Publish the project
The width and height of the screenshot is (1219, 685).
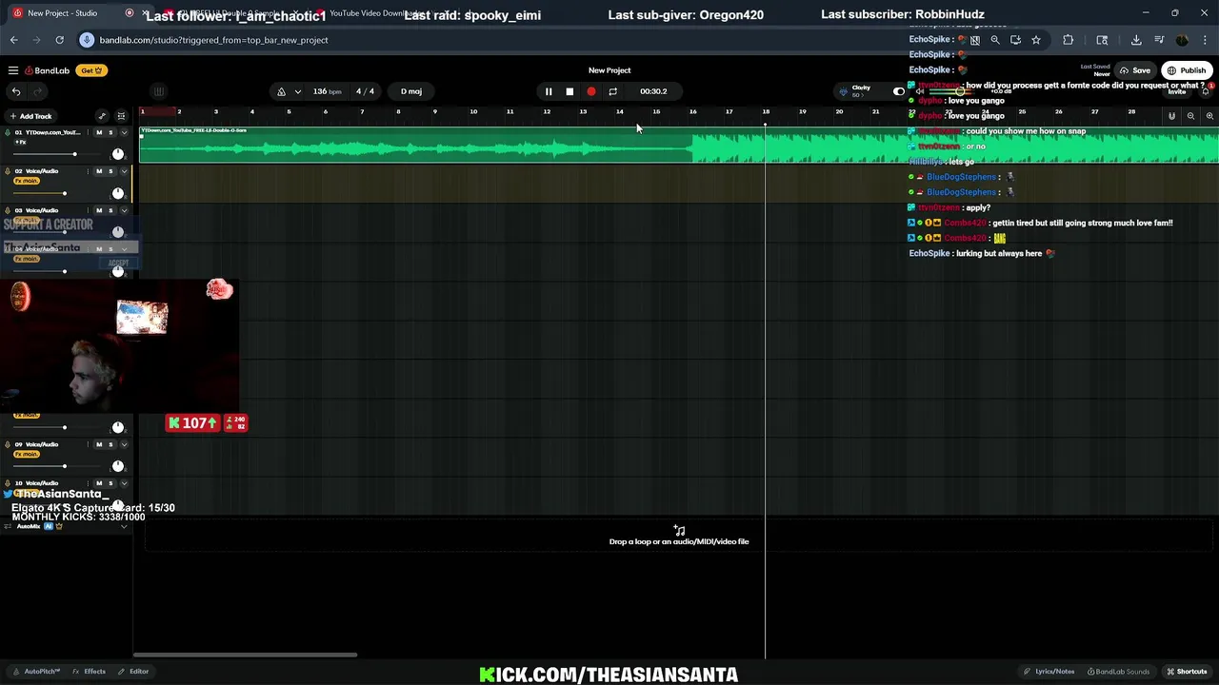1187,70
